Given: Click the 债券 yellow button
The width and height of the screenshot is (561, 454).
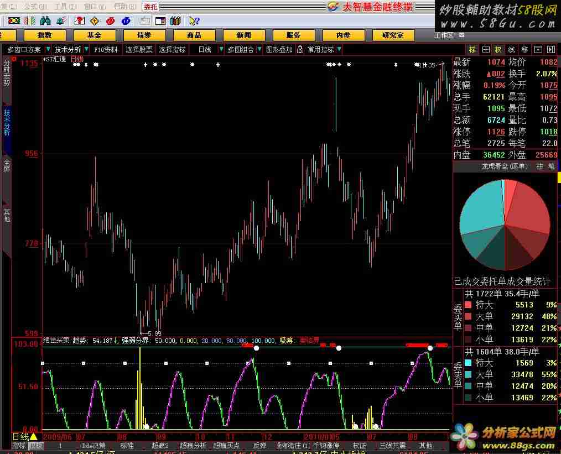Looking at the screenshot, I should pyautogui.click(x=144, y=35).
